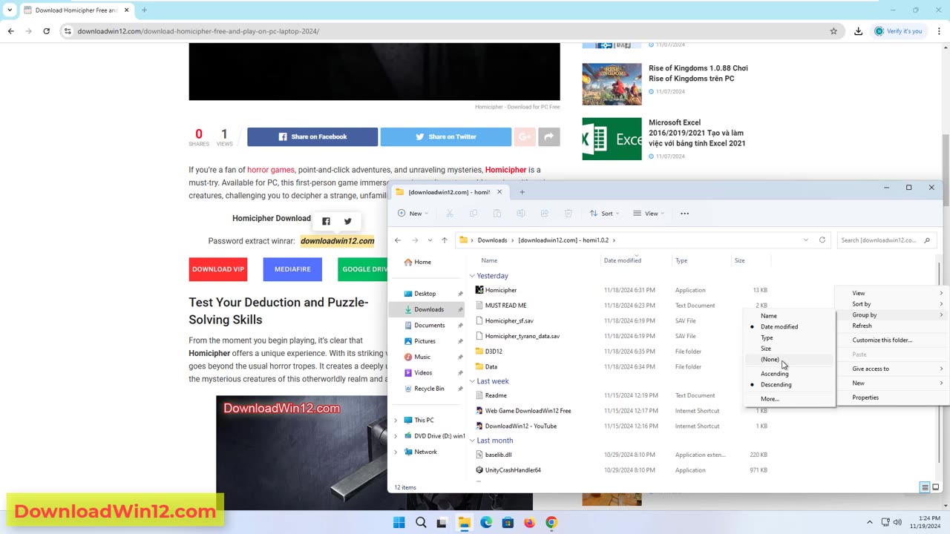950x534 pixels.
Task: Click the Delete trash icon in Explorer toolbar
Action: pos(568,214)
